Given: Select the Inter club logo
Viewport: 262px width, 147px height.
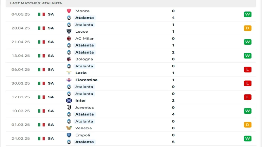Looking at the screenshot, I should (x=69, y=101).
